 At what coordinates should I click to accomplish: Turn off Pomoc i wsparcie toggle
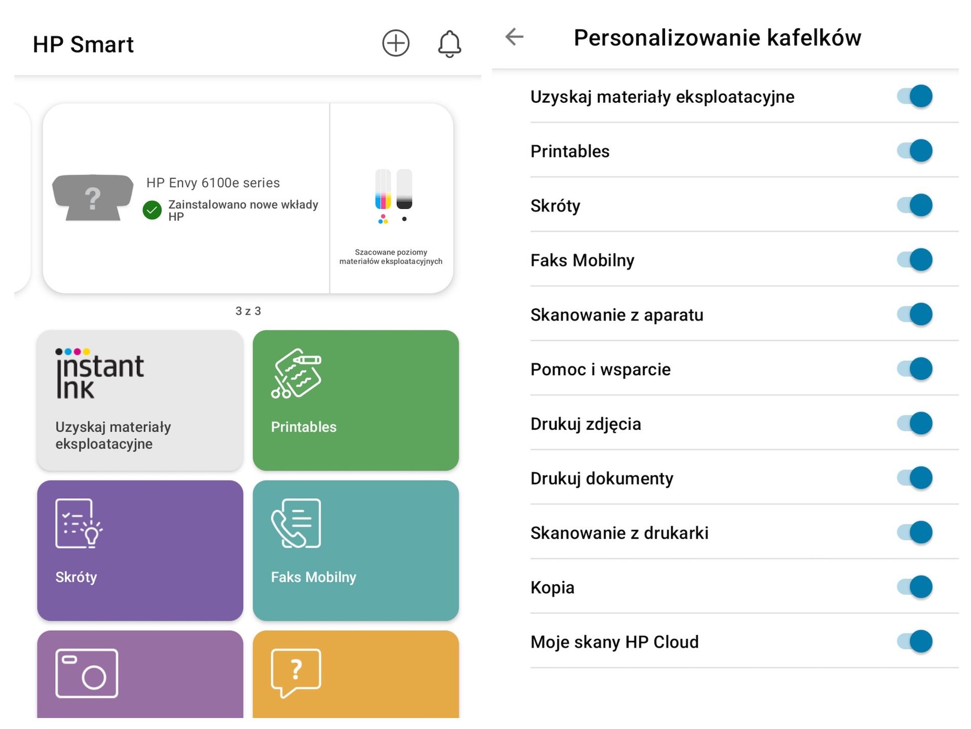[x=914, y=369]
